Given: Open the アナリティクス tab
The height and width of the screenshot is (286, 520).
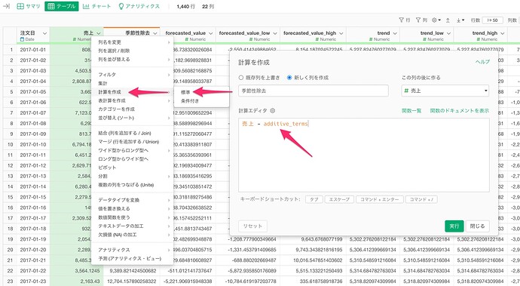Looking at the screenshot, I should pos(139,6).
